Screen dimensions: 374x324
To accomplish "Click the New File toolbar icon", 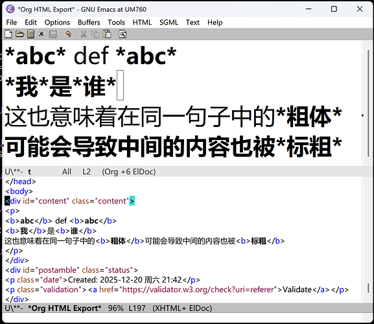I will pyautogui.click(x=8, y=34).
